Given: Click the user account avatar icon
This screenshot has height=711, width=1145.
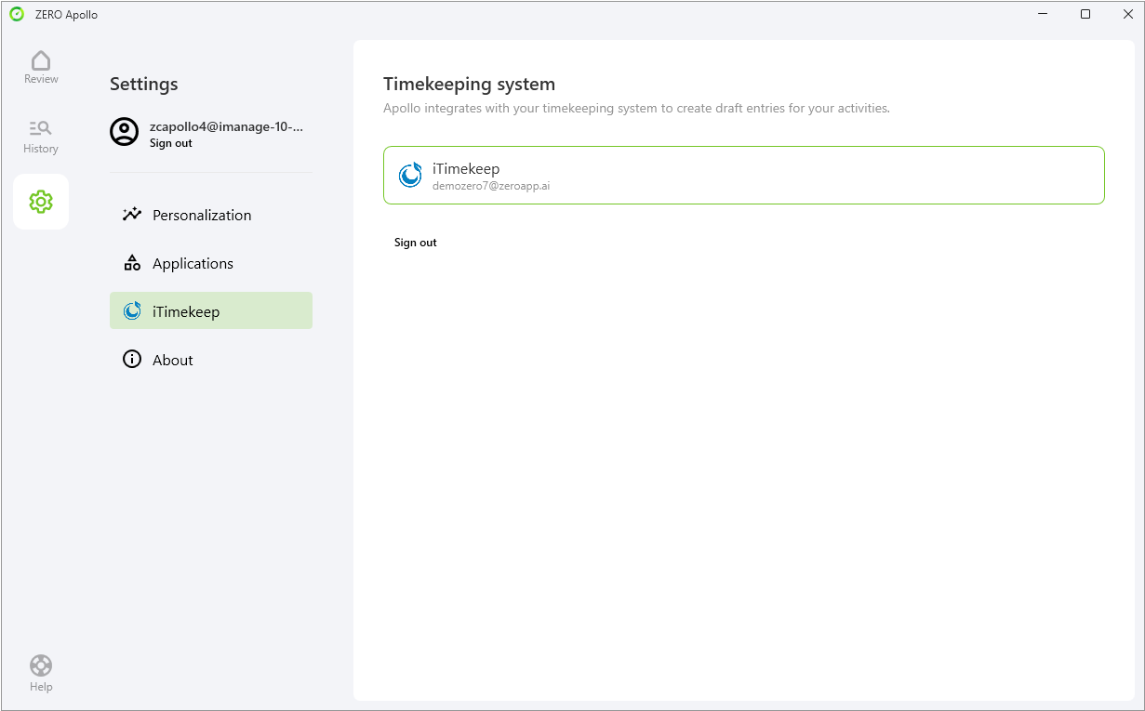Looking at the screenshot, I should pos(125,132).
